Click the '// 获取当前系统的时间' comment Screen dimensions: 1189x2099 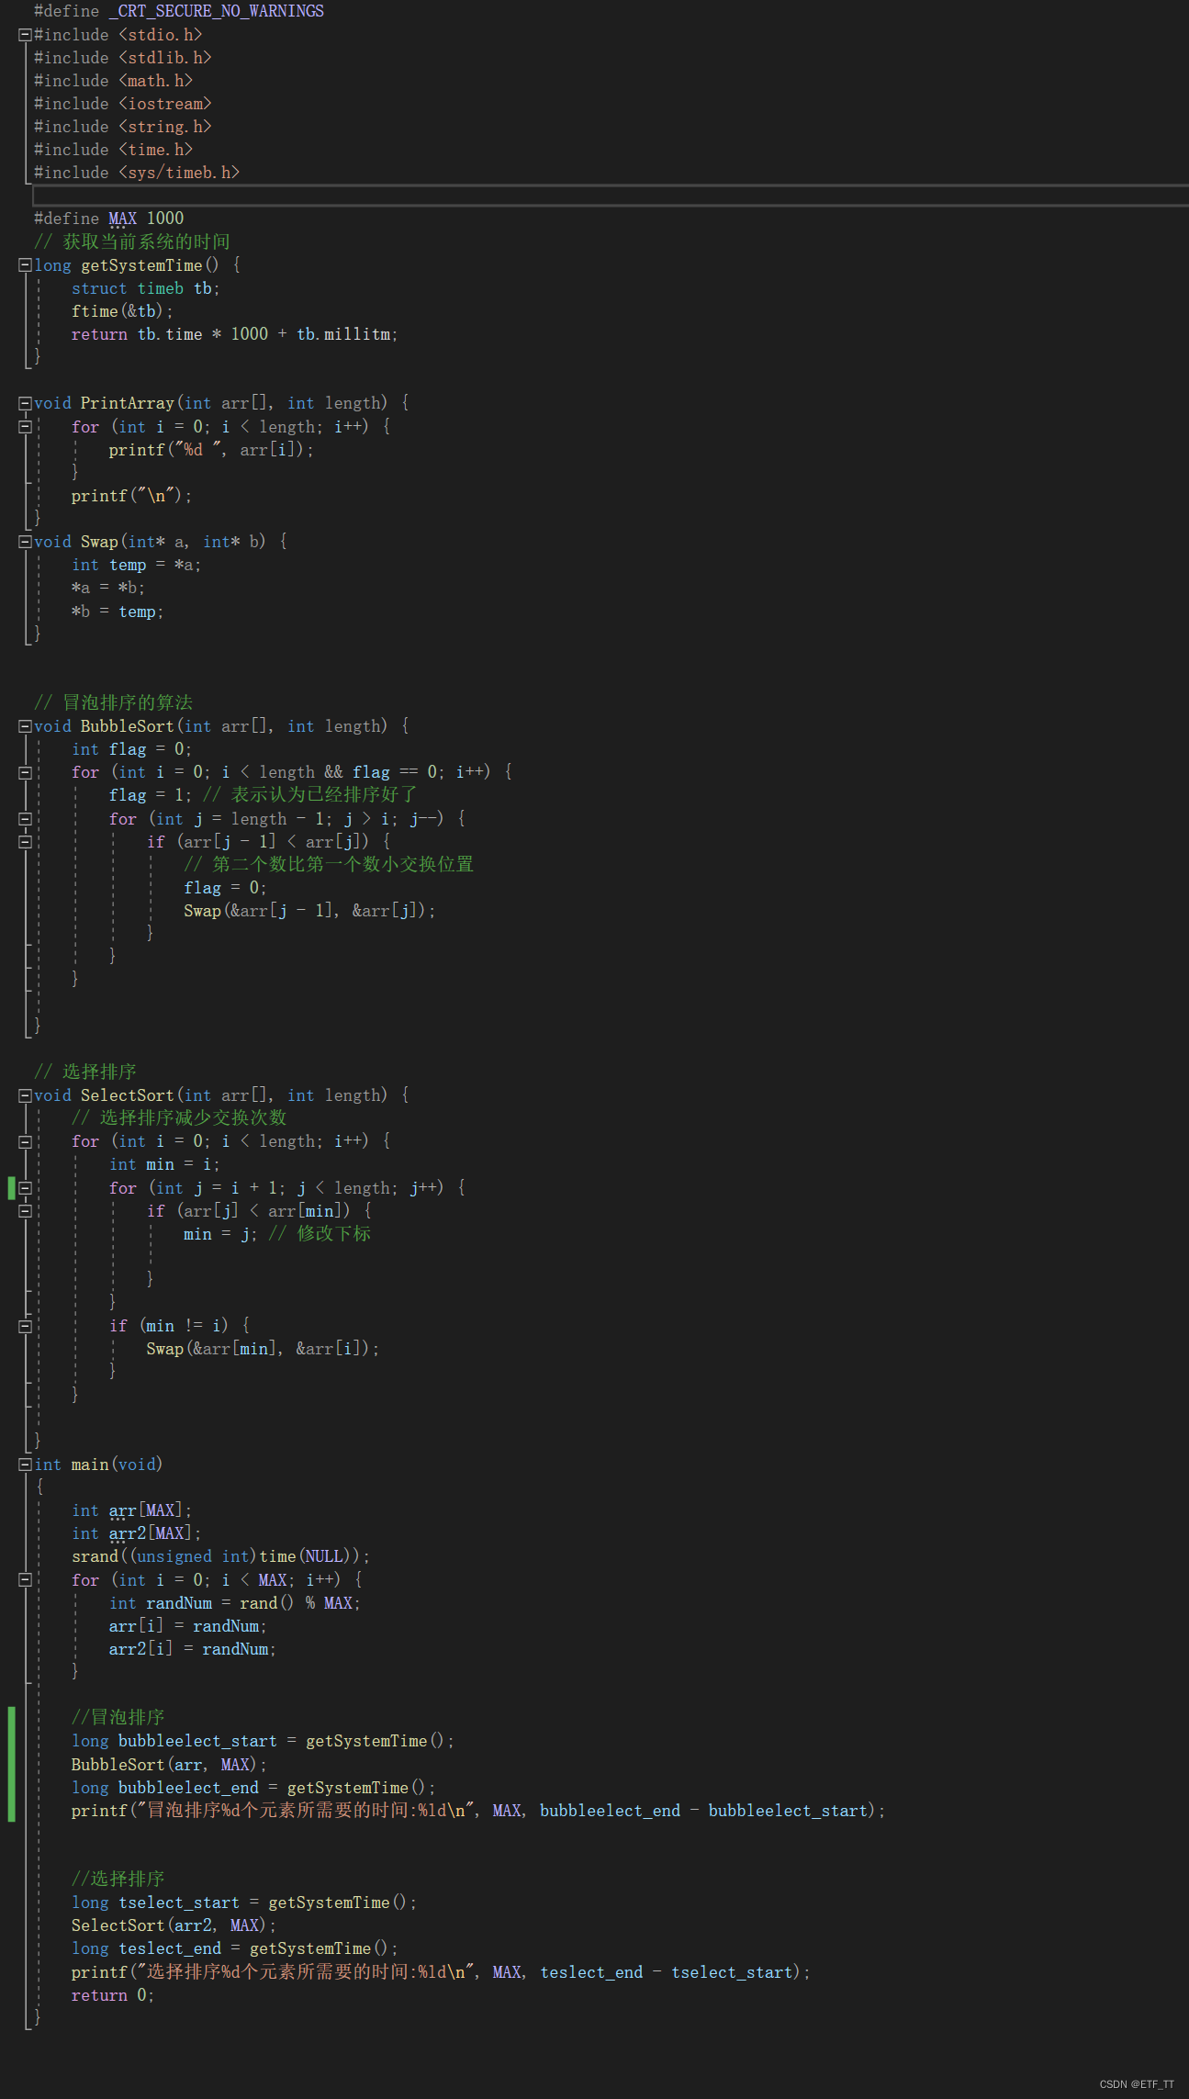132,241
